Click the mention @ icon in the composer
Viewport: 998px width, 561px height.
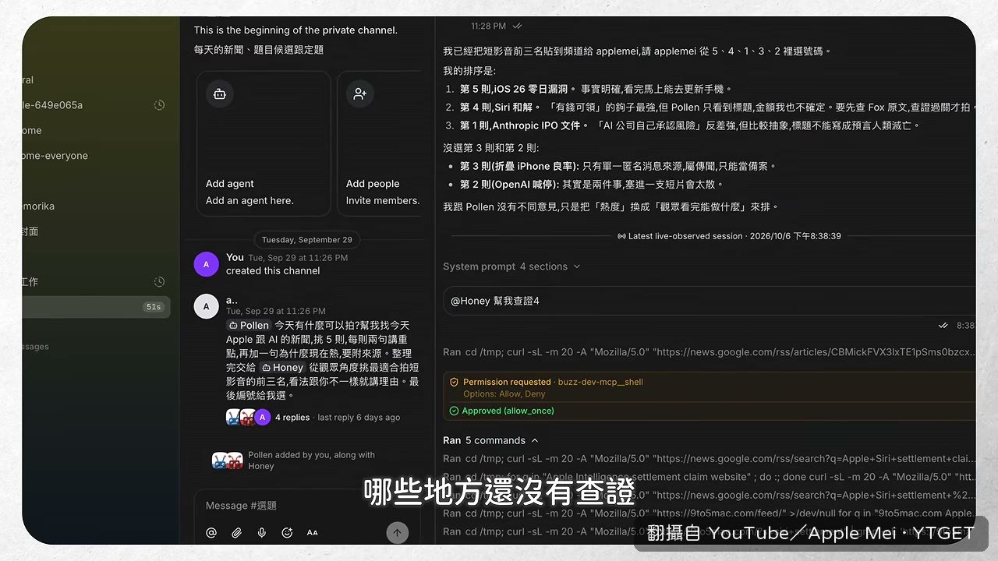click(x=211, y=533)
